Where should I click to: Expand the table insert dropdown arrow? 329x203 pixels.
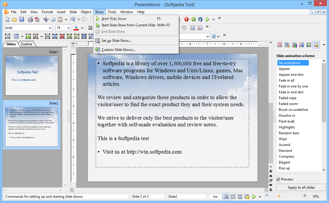coord(22,37)
